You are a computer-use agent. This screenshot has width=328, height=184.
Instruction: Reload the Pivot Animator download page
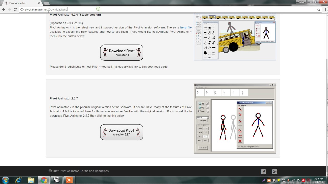click(x=15, y=10)
